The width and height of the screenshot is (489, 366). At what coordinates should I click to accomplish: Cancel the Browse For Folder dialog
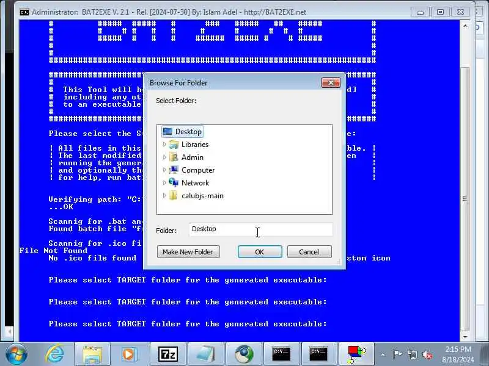309,252
